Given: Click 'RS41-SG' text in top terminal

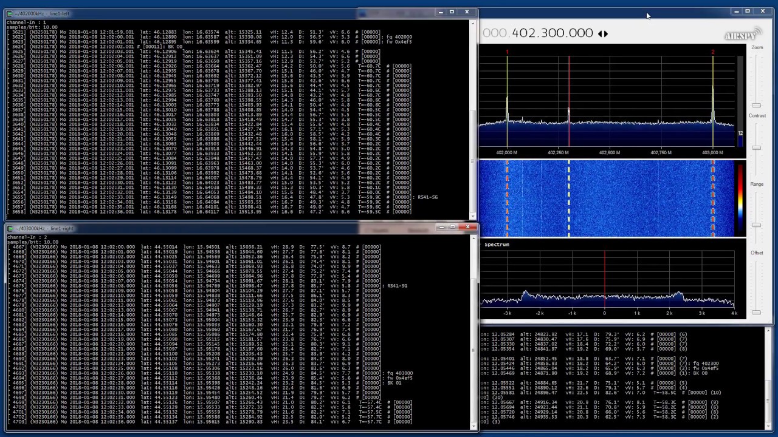Looking at the screenshot, I should (427, 197).
